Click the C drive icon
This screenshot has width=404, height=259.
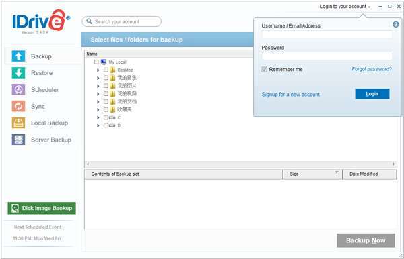[112, 117]
